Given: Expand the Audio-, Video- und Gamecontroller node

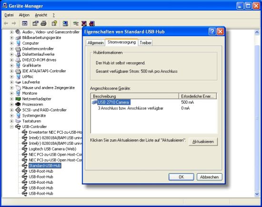Looking at the screenshot, I should pyautogui.click(x=11, y=32).
